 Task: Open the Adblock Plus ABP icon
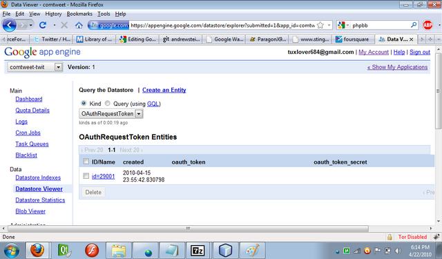pyautogui.click(x=427, y=25)
